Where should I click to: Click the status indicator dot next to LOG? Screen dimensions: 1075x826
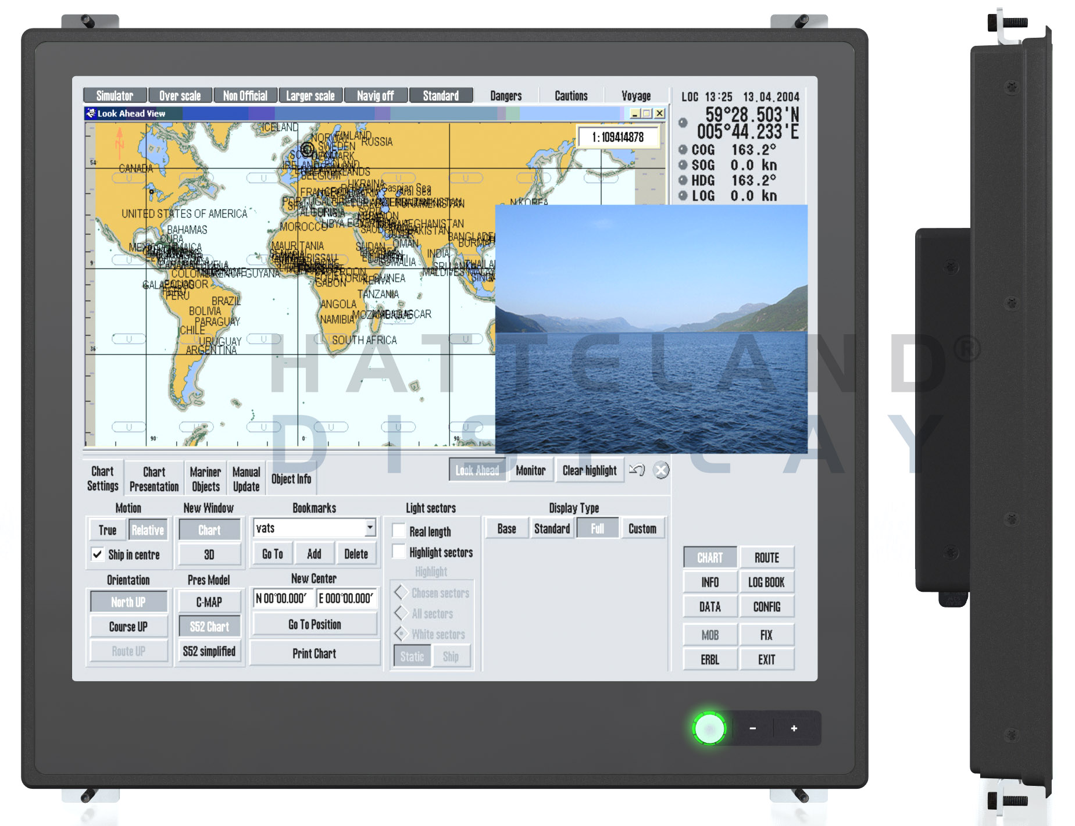(x=683, y=196)
